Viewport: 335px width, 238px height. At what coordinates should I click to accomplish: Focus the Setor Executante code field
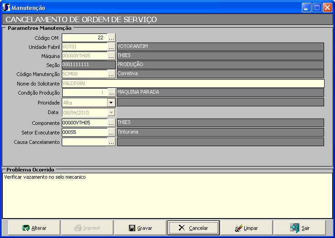(x=84, y=132)
